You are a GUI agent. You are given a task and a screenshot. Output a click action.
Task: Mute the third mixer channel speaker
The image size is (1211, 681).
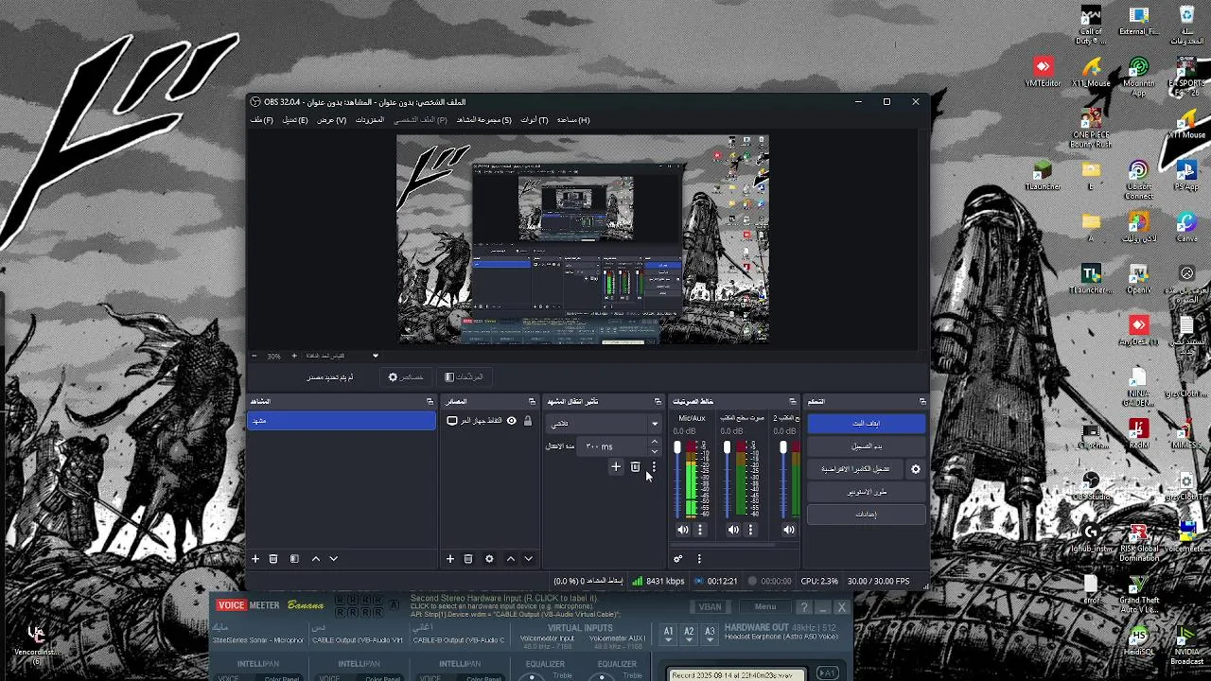pos(789,530)
